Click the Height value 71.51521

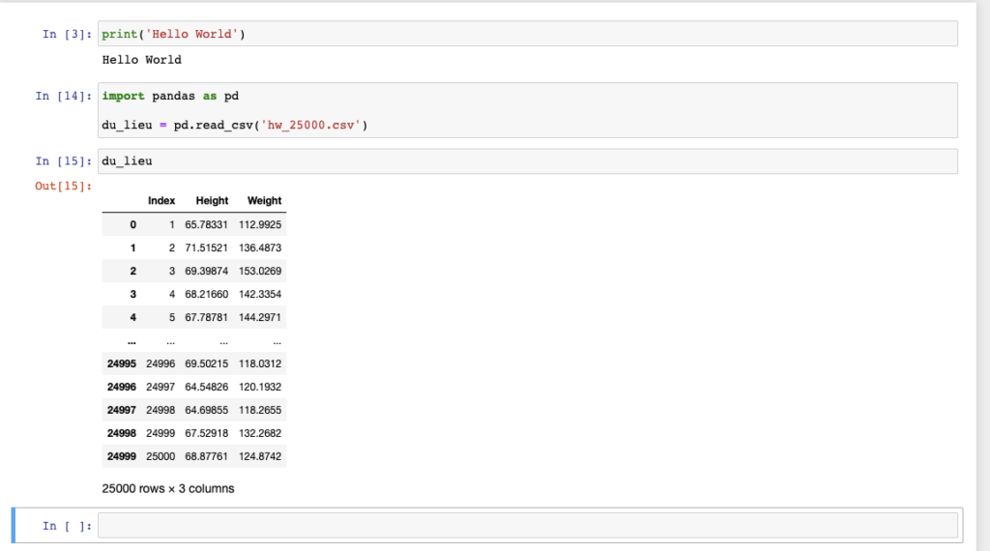point(207,247)
